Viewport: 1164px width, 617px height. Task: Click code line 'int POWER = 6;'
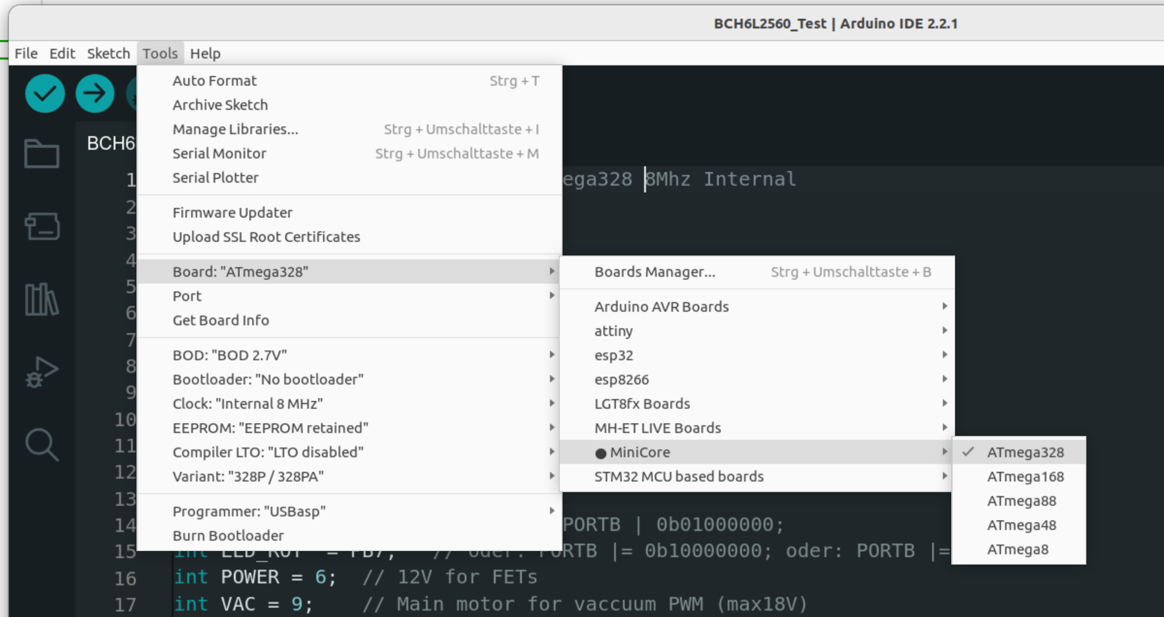click(255, 577)
